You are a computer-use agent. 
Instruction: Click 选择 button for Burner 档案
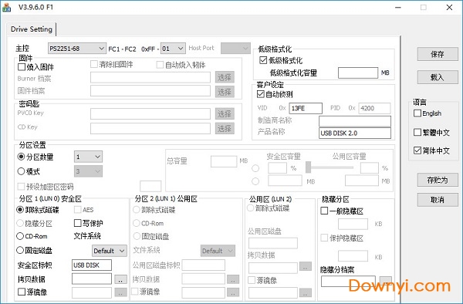225,77
